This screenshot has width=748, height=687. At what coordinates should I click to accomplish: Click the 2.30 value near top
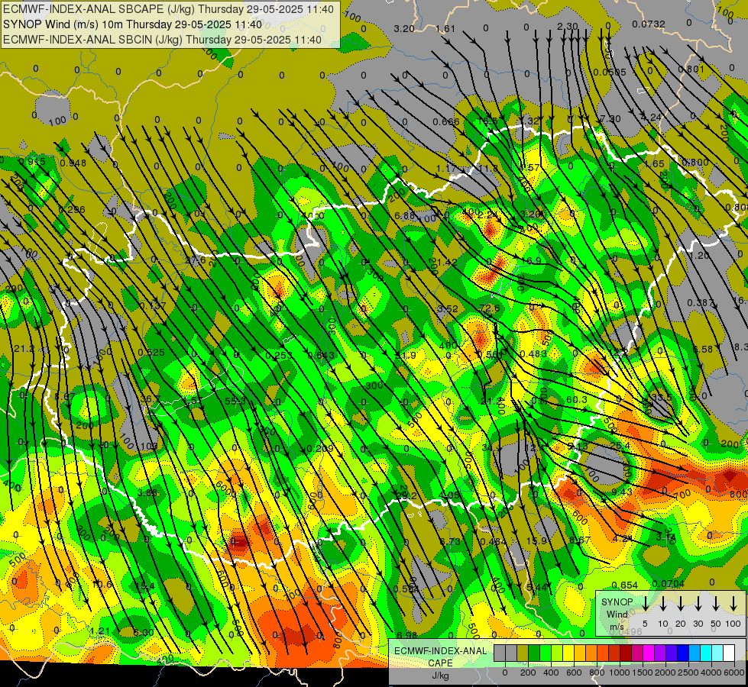coord(568,27)
